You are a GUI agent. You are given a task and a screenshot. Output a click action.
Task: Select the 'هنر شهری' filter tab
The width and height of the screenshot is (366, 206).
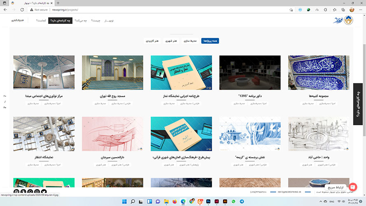click(171, 41)
